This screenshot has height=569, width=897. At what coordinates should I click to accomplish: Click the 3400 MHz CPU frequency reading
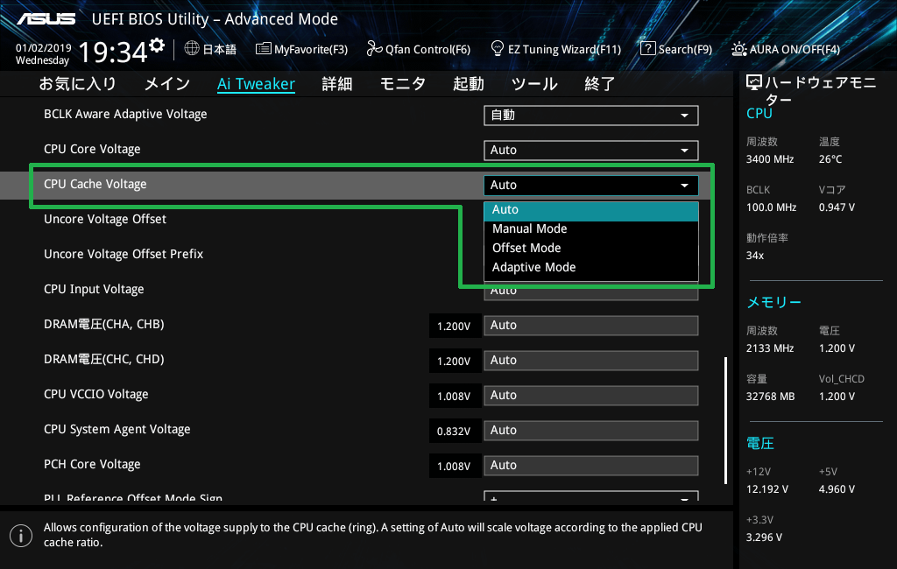coord(770,159)
